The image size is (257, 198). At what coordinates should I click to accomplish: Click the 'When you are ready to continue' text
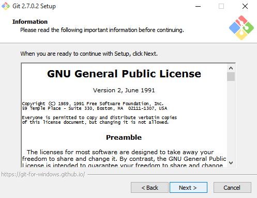click(89, 54)
